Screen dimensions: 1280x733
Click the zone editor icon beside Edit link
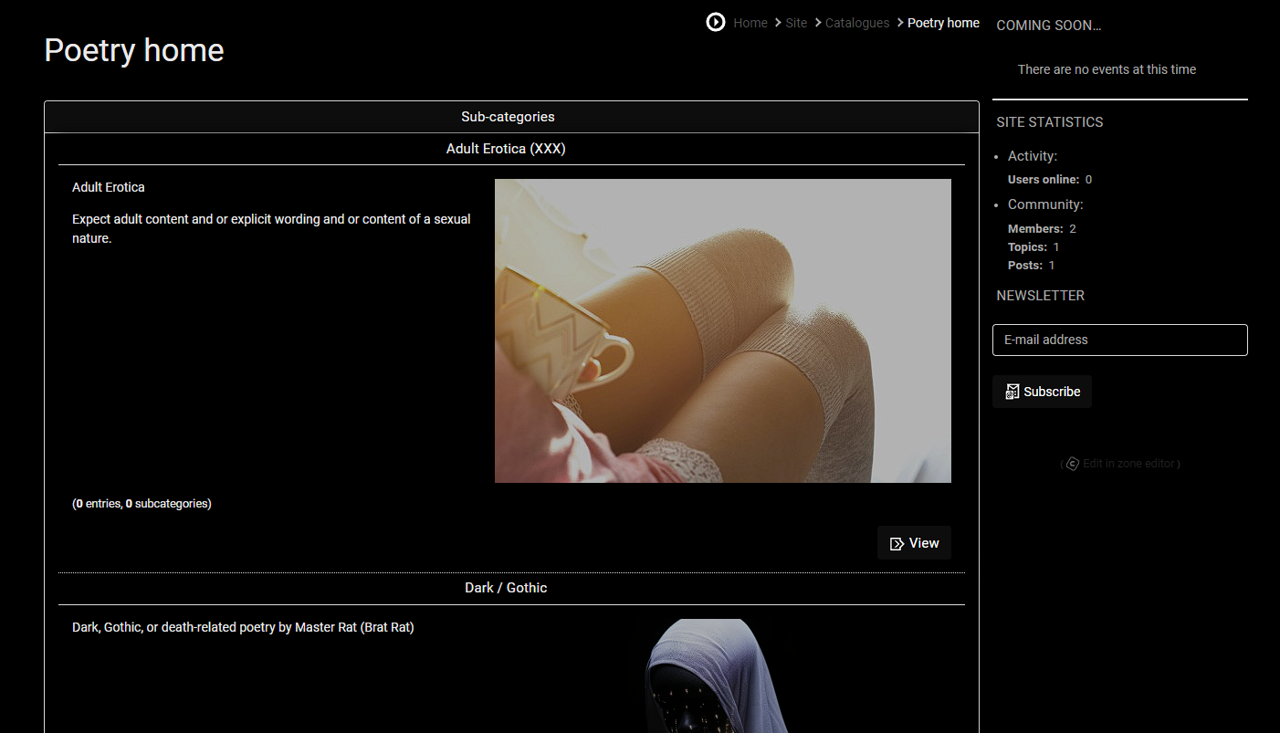tap(1073, 464)
